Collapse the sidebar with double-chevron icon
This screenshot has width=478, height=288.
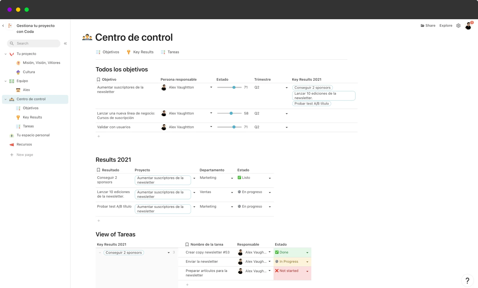[x=65, y=43]
